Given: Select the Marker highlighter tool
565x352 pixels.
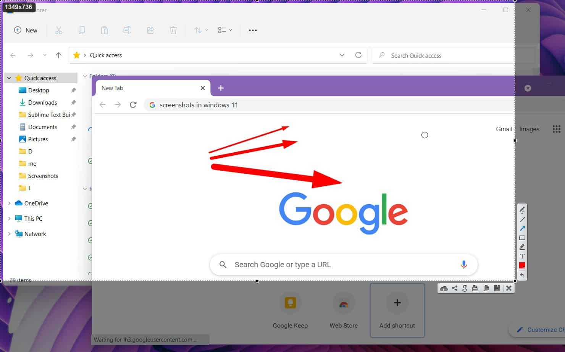Looking at the screenshot, I should [522, 247].
